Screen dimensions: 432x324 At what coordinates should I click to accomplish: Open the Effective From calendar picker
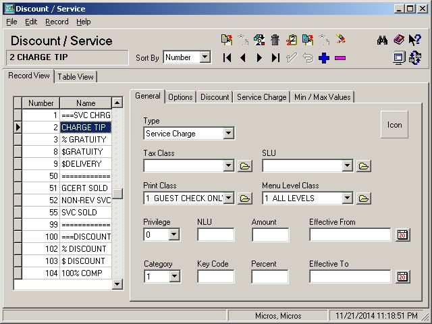(402, 235)
